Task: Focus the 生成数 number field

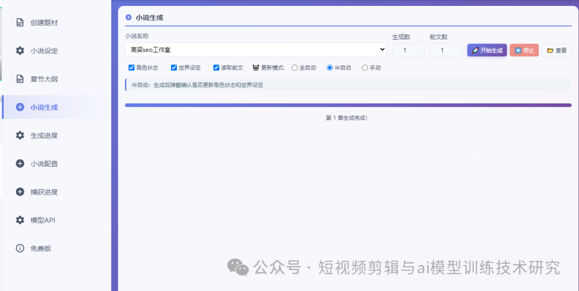Action: (408, 50)
